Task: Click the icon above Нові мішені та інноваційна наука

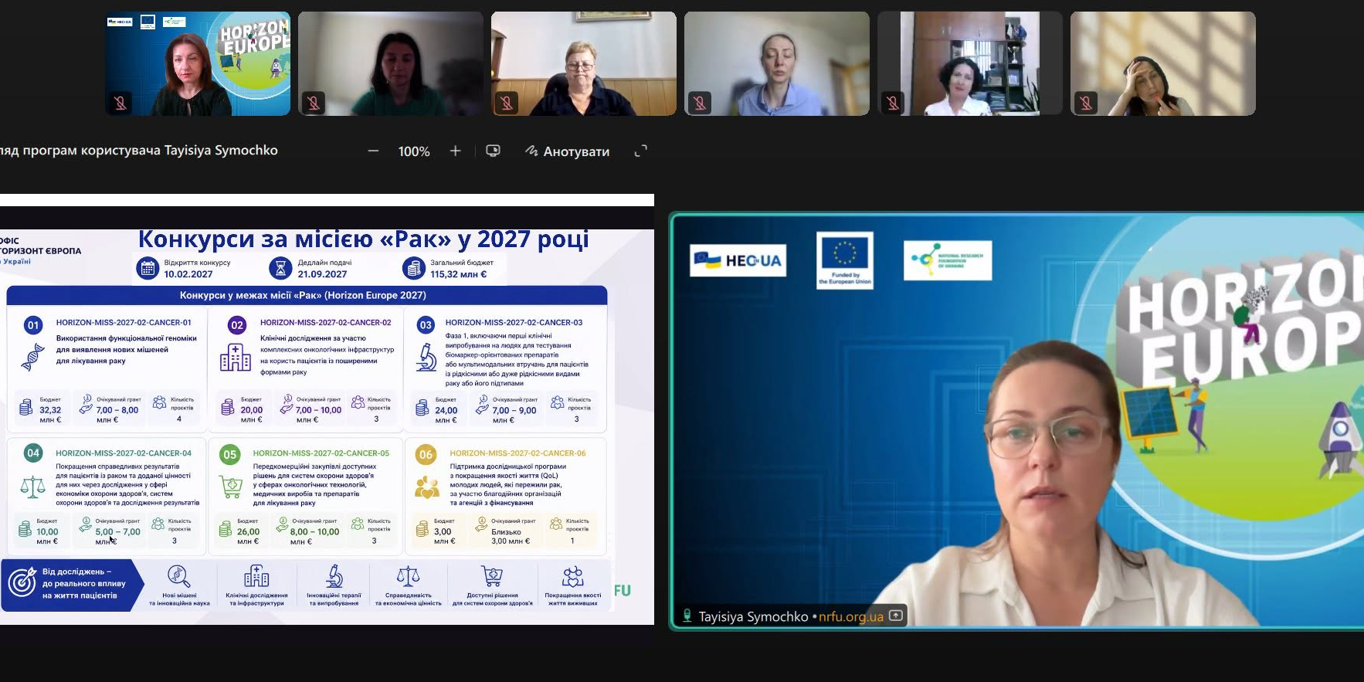Action: pos(179,577)
